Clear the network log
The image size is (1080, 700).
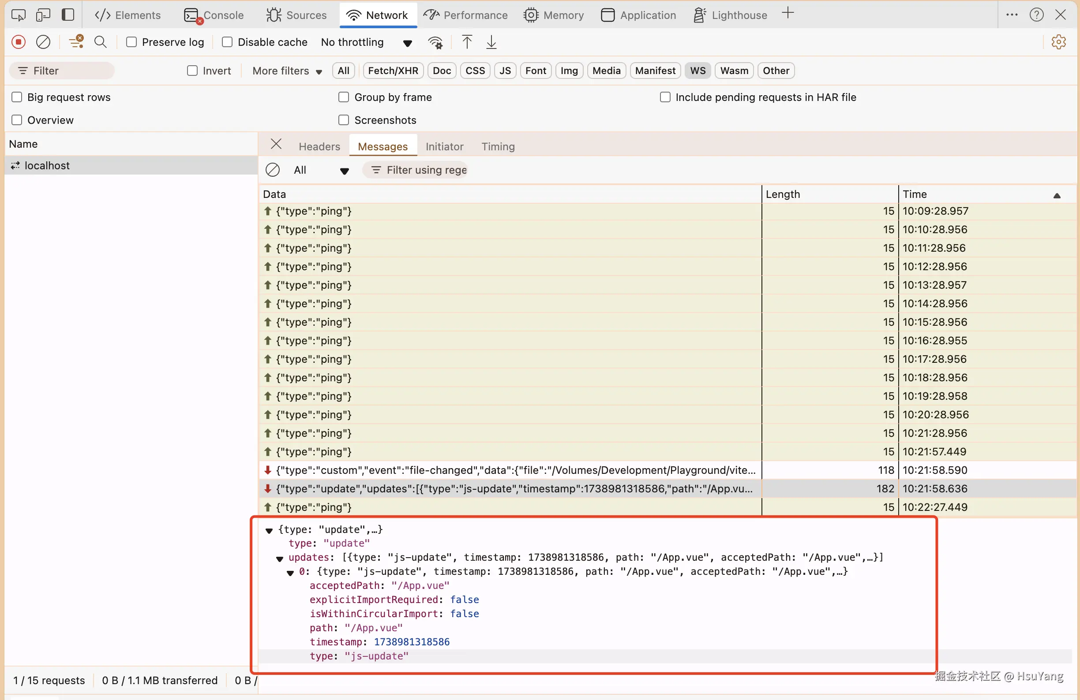point(43,42)
